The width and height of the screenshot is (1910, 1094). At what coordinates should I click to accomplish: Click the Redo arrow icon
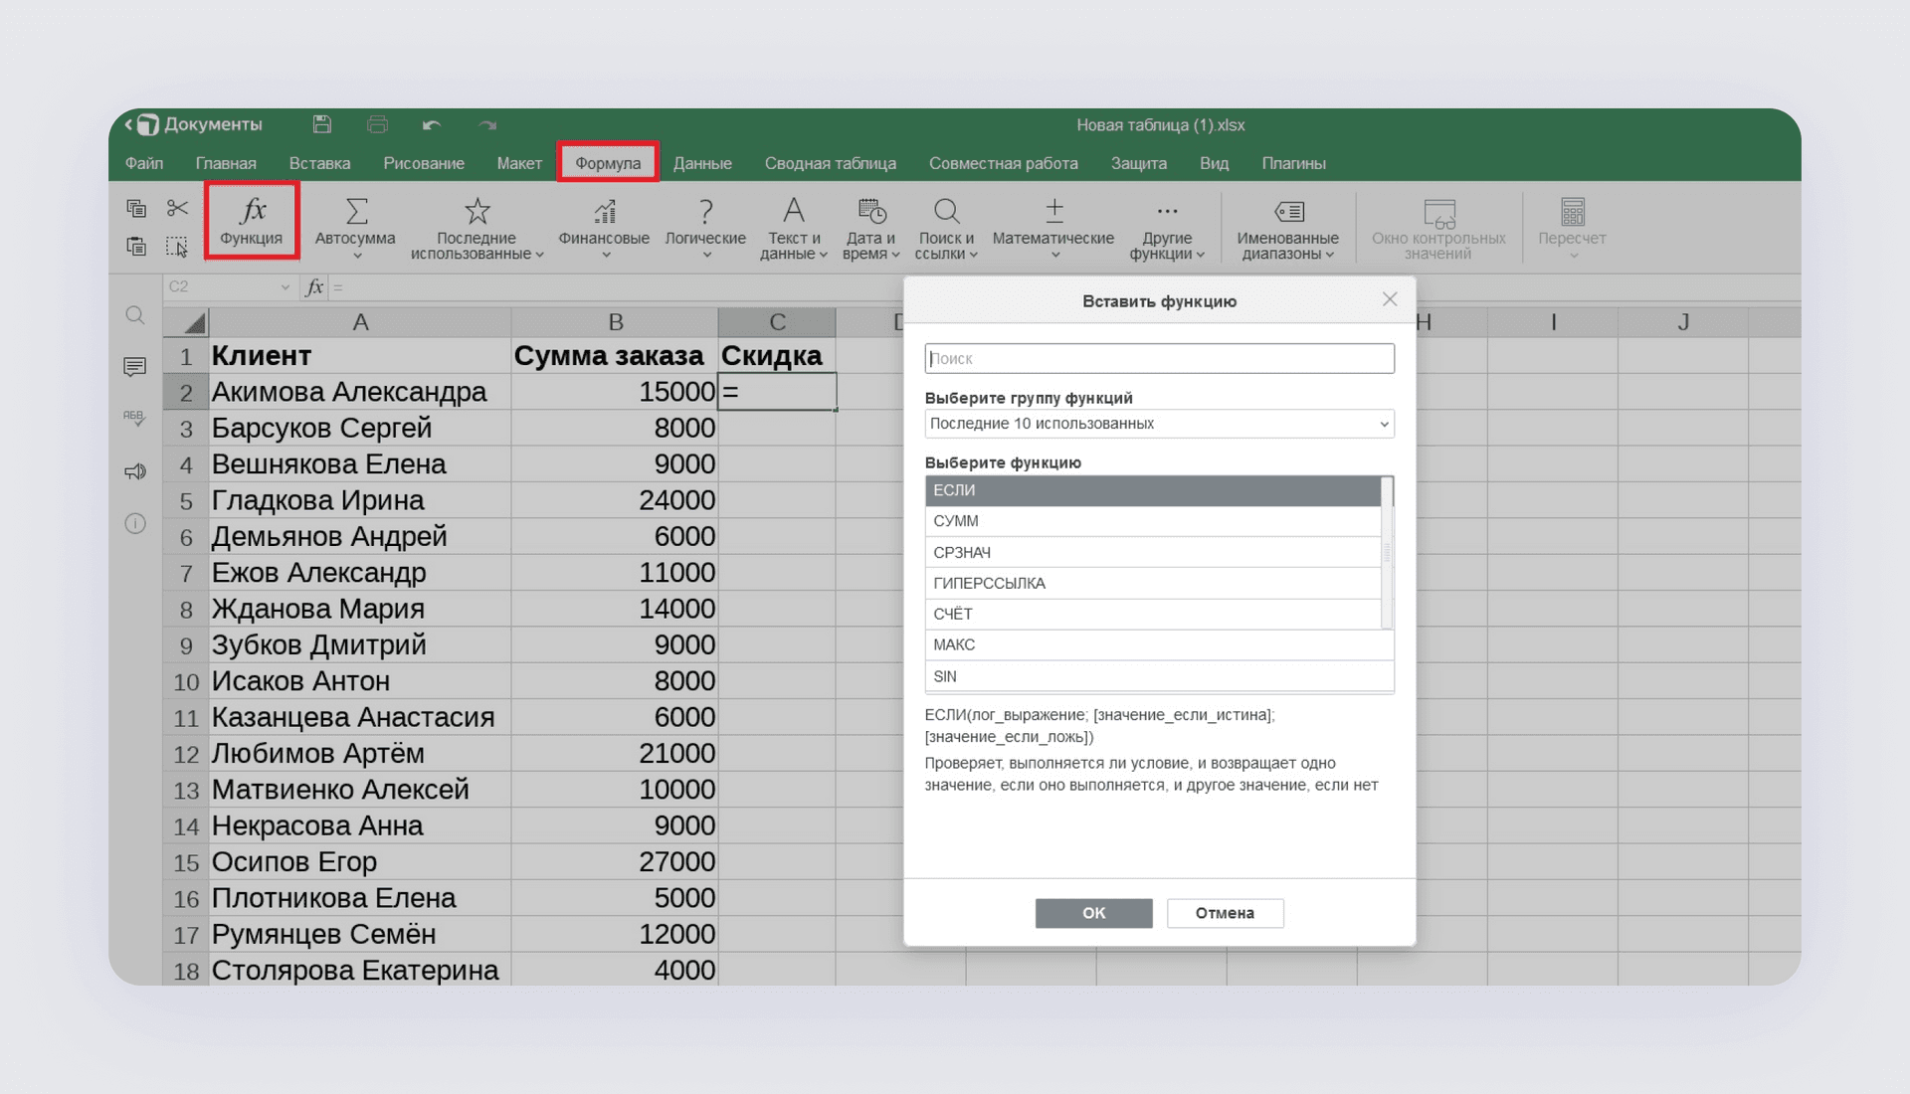point(487,125)
